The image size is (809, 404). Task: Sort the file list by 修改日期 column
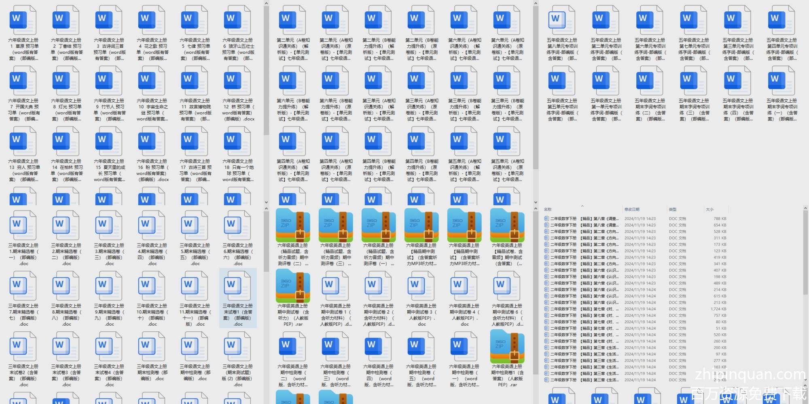click(632, 209)
